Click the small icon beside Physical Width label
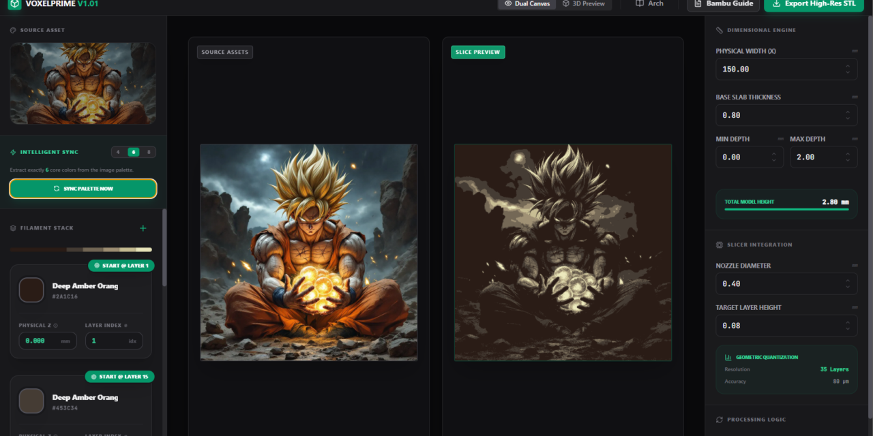The image size is (873, 436). tap(855, 51)
